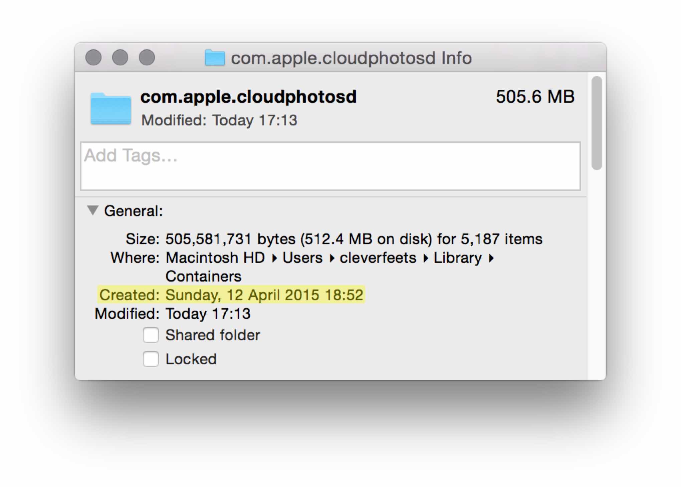681x487 pixels.
Task: Close the Info window
Action: pyautogui.click(x=93, y=58)
